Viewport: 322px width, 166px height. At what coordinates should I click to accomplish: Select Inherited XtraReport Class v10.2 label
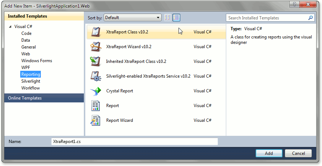click(136, 61)
